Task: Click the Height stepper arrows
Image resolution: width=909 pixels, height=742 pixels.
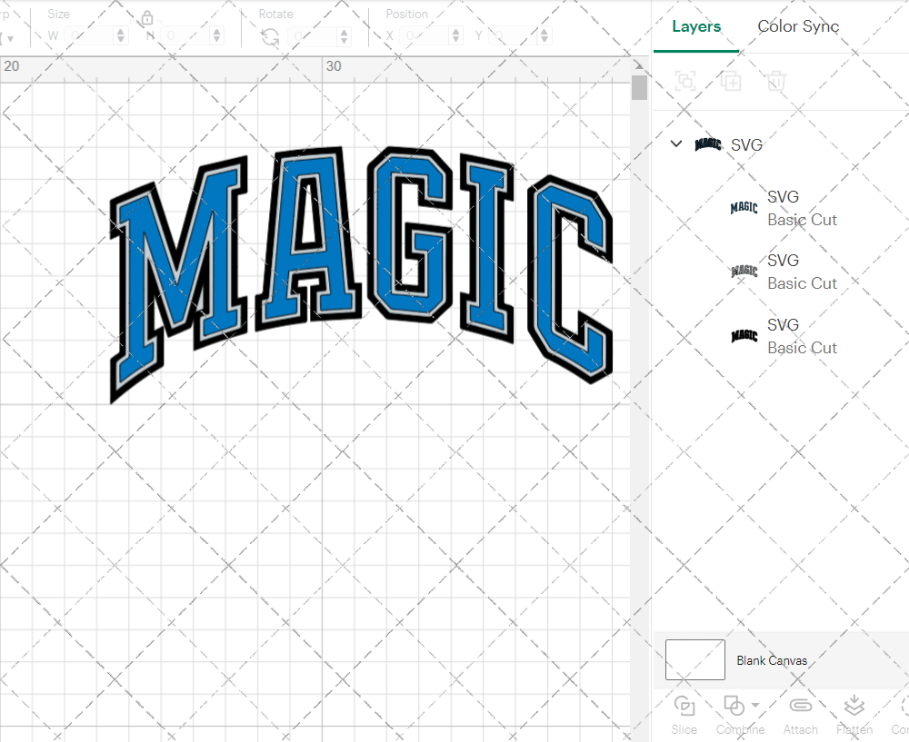Action: [x=217, y=36]
